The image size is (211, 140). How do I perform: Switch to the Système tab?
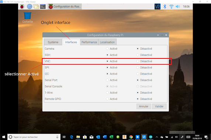[x=53, y=42]
